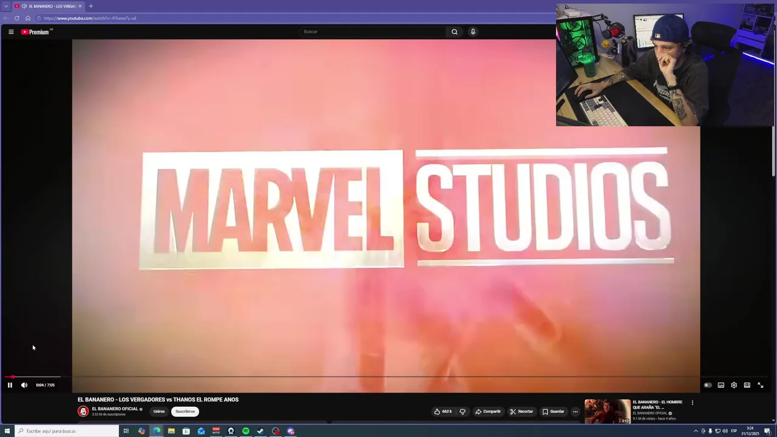This screenshot has width=777, height=437.
Task: Open Windows notification center
Action: pos(767,431)
